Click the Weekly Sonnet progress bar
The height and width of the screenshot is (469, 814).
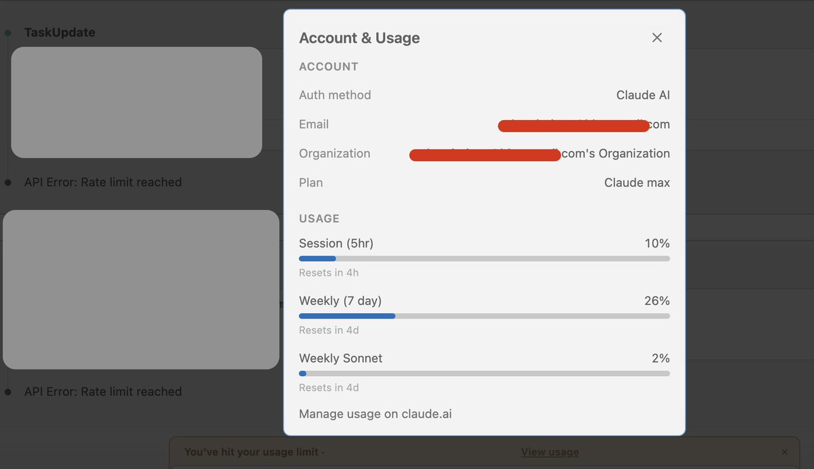[x=484, y=373]
